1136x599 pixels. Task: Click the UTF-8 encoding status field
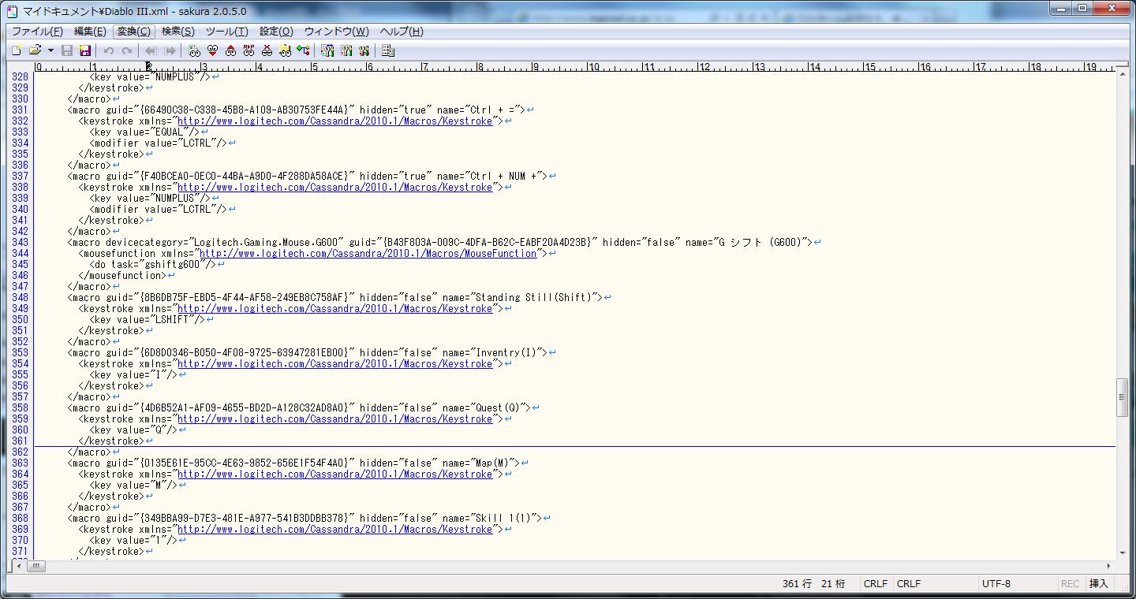996,584
